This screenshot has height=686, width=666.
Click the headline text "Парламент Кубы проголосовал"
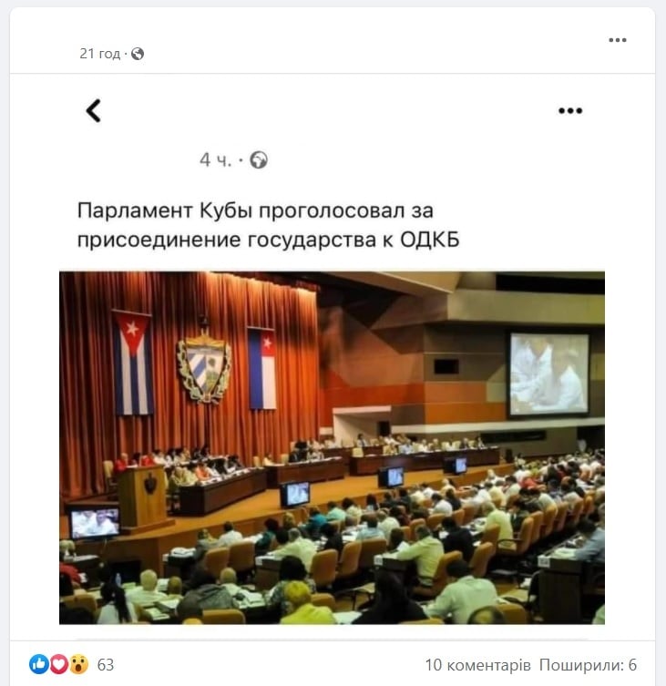tap(241, 210)
